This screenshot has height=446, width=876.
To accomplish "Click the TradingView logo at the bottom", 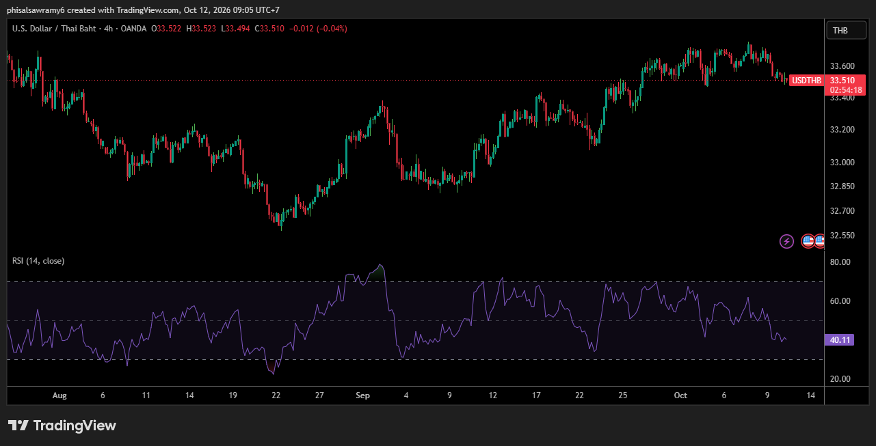I will coord(62,426).
